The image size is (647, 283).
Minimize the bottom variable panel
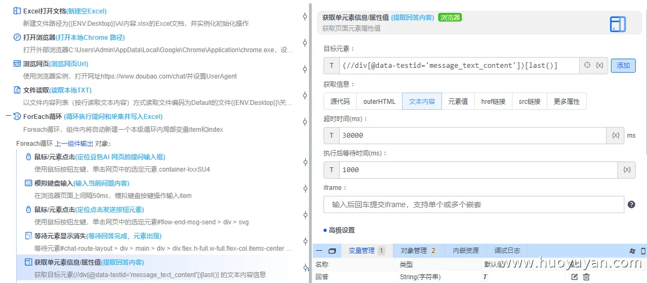[x=319, y=251]
